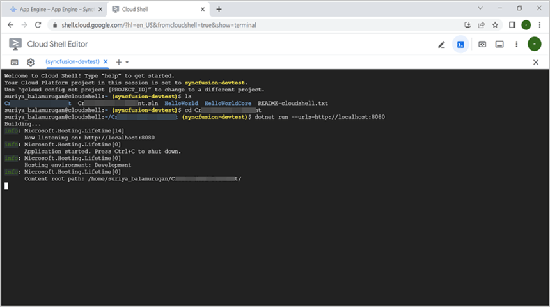Viewport: 550px width, 307px height.
Task: Click the Cloud Shell Editor logo
Action: coord(15,44)
